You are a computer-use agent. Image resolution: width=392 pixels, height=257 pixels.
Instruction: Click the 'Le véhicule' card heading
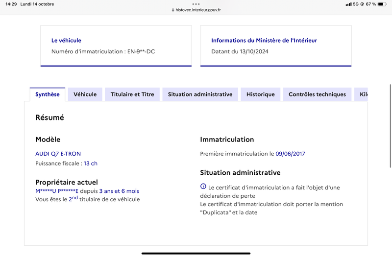coord(66,41)
